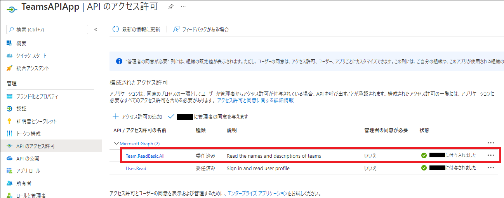Click the 統合アシスタント rocket icon
The height and width of the screenshot is (198, 504).
[x=10, y=68]
